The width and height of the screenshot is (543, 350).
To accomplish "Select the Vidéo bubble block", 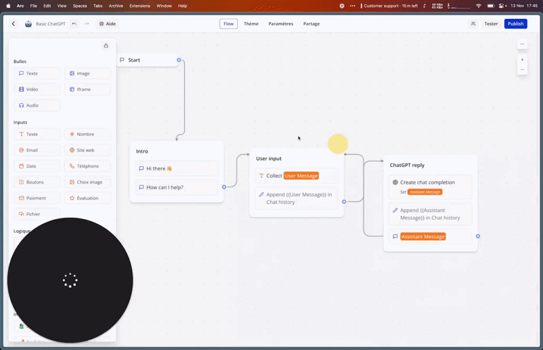I will (37, 89).
